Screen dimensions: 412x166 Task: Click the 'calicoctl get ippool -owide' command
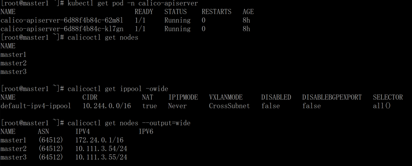click(x=118, y=89)
